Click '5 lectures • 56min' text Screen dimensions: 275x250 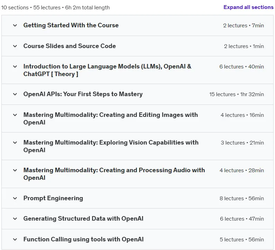[242, 239]
